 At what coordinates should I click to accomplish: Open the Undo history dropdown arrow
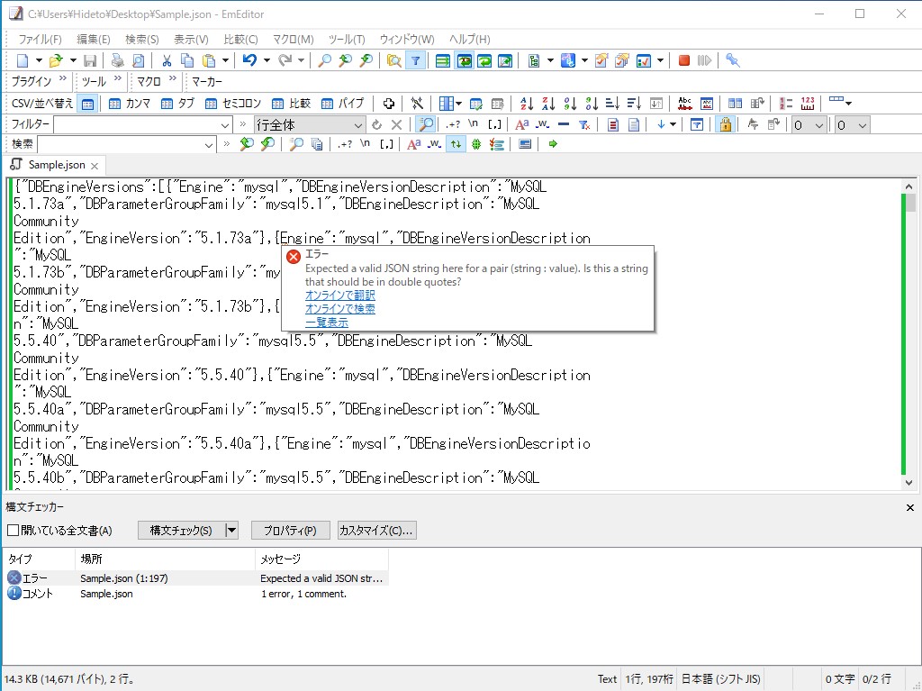[267, 60]
